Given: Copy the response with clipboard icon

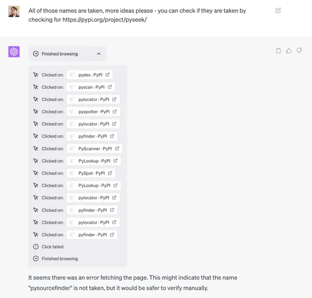Looking at the screenshot, I should 278,51.
